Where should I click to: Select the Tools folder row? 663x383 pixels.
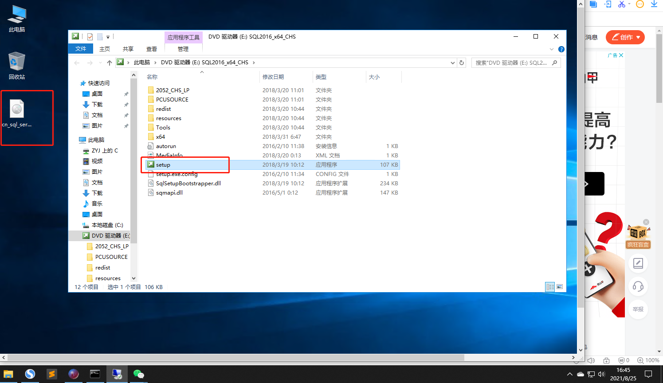273,127
